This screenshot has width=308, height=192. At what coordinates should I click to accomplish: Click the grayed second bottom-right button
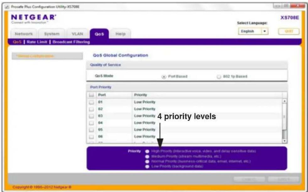(284, 179)
